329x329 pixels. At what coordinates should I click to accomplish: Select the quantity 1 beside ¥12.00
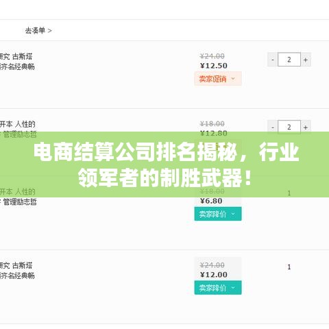coord(289,267)
